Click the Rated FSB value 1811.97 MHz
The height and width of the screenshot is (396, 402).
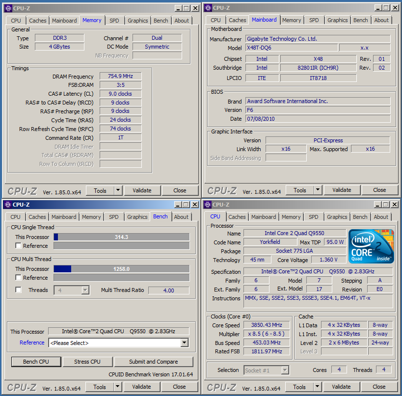(x=267, y=351)
